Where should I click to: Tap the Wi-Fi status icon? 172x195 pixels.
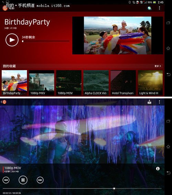coord(141,2)
